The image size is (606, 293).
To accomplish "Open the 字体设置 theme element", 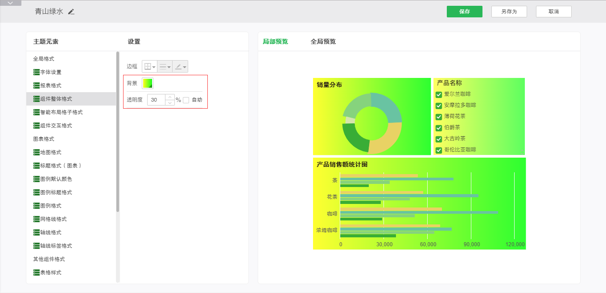I will point(50,72).
